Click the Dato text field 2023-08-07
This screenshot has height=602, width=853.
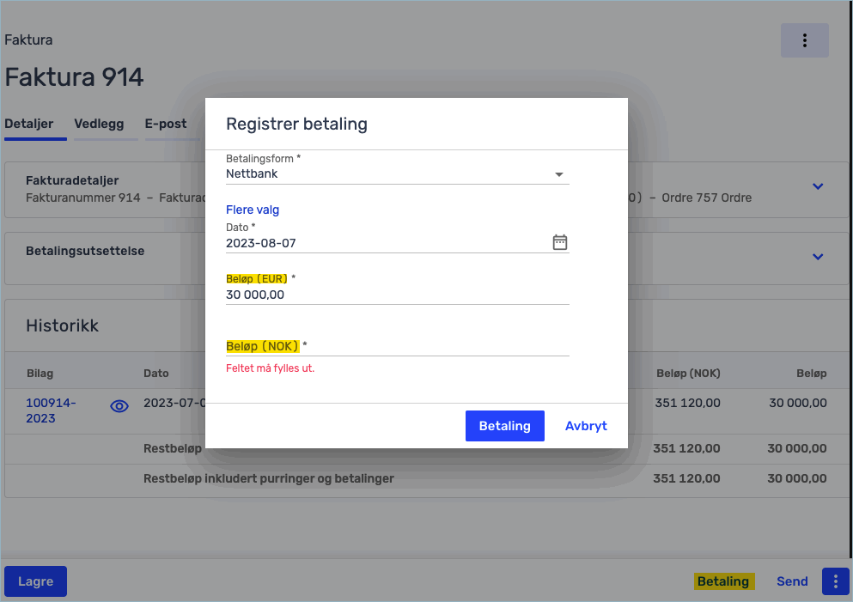387,243
